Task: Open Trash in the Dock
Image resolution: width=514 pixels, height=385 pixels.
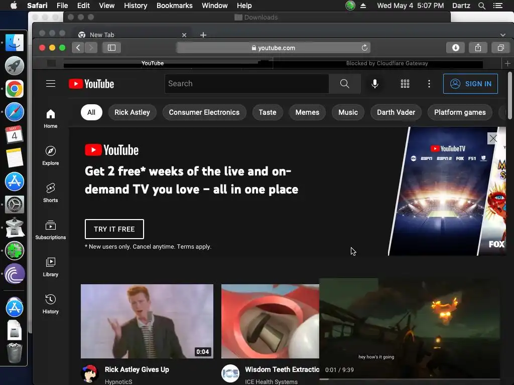Action: (x=15, y=353)
